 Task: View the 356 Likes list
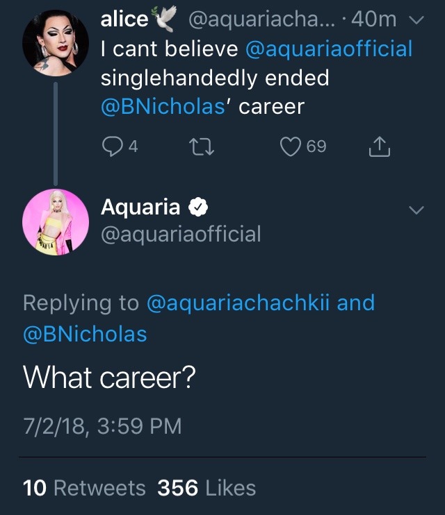tap(207, 487)
